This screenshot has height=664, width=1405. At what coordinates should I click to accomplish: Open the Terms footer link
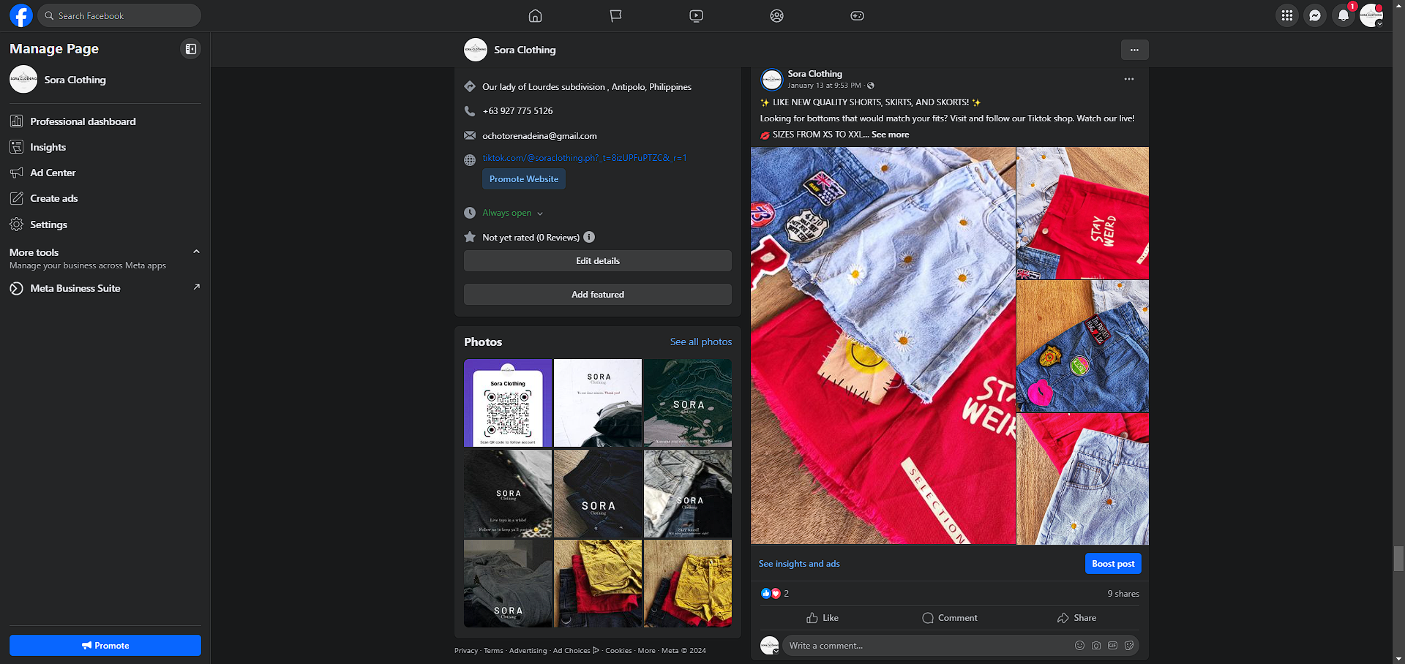point(493,650)
